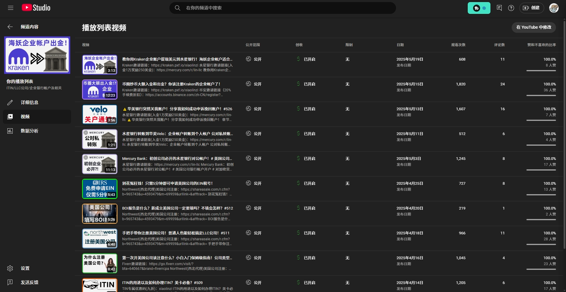
Task: Open the hamburger navigation menu
Action: 11,8
